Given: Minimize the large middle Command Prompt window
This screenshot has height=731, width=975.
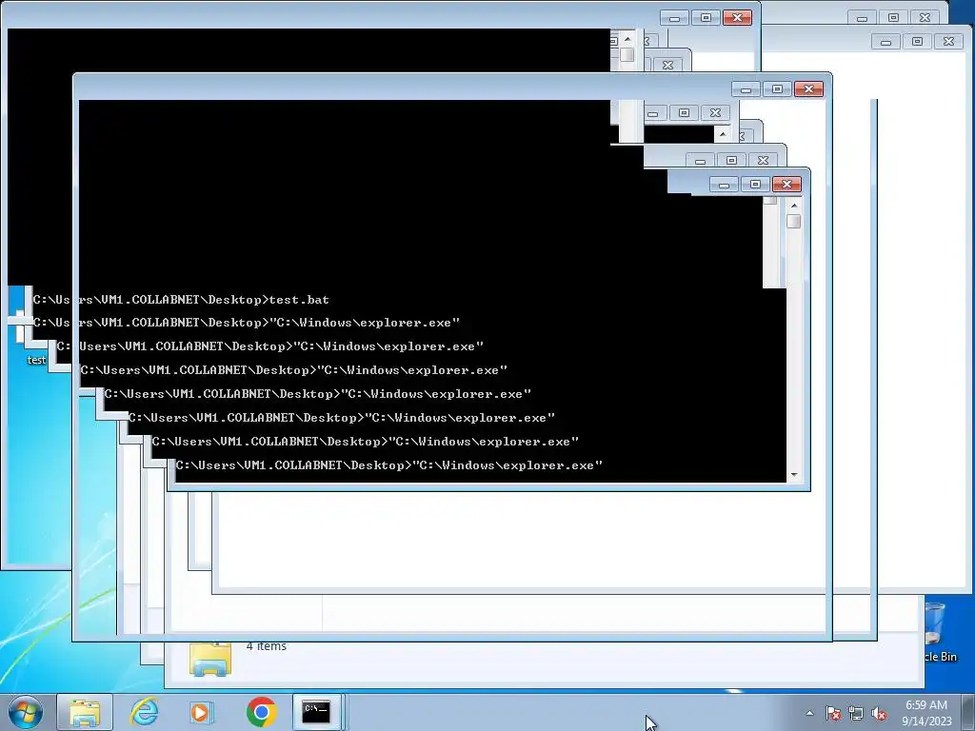Looking at the screenshot, I should (746, 89).
